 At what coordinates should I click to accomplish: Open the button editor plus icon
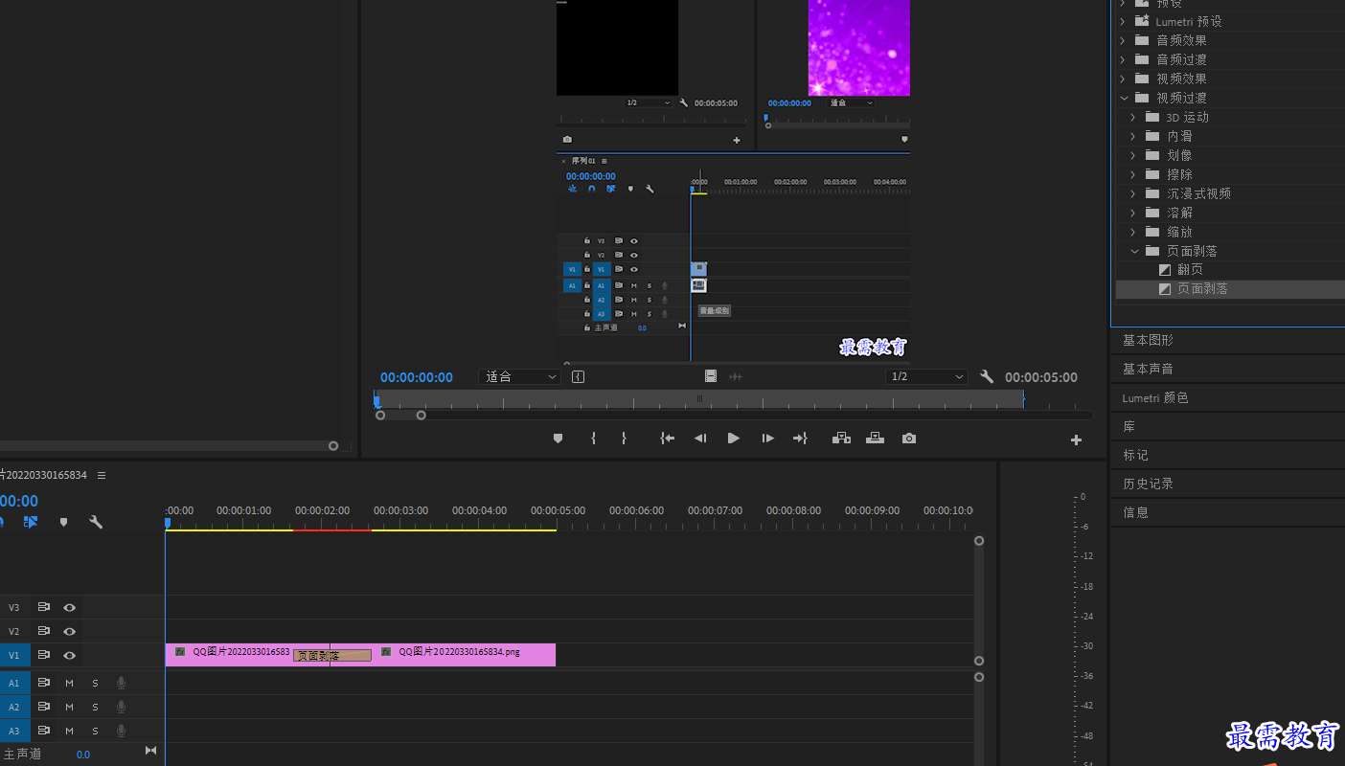point(1076,440)
